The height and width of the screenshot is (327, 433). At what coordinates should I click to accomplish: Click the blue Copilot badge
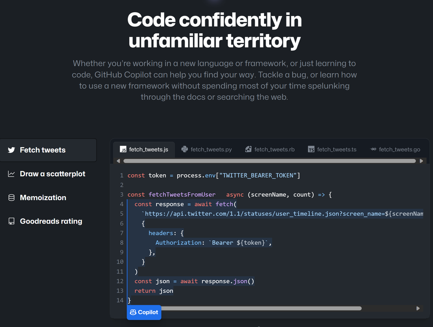point(144,312)
